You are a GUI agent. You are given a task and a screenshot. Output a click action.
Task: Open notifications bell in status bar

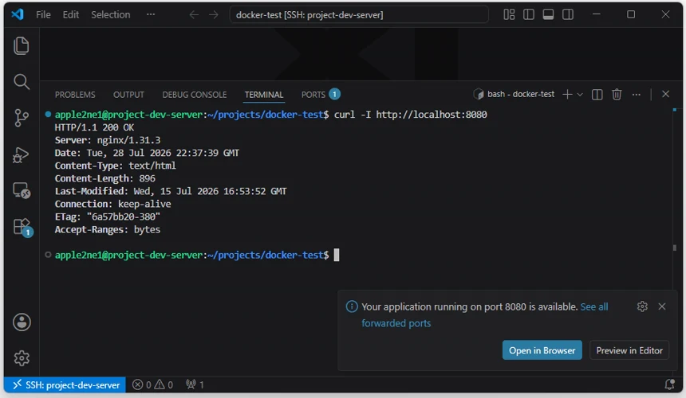(x=669, y=384)
